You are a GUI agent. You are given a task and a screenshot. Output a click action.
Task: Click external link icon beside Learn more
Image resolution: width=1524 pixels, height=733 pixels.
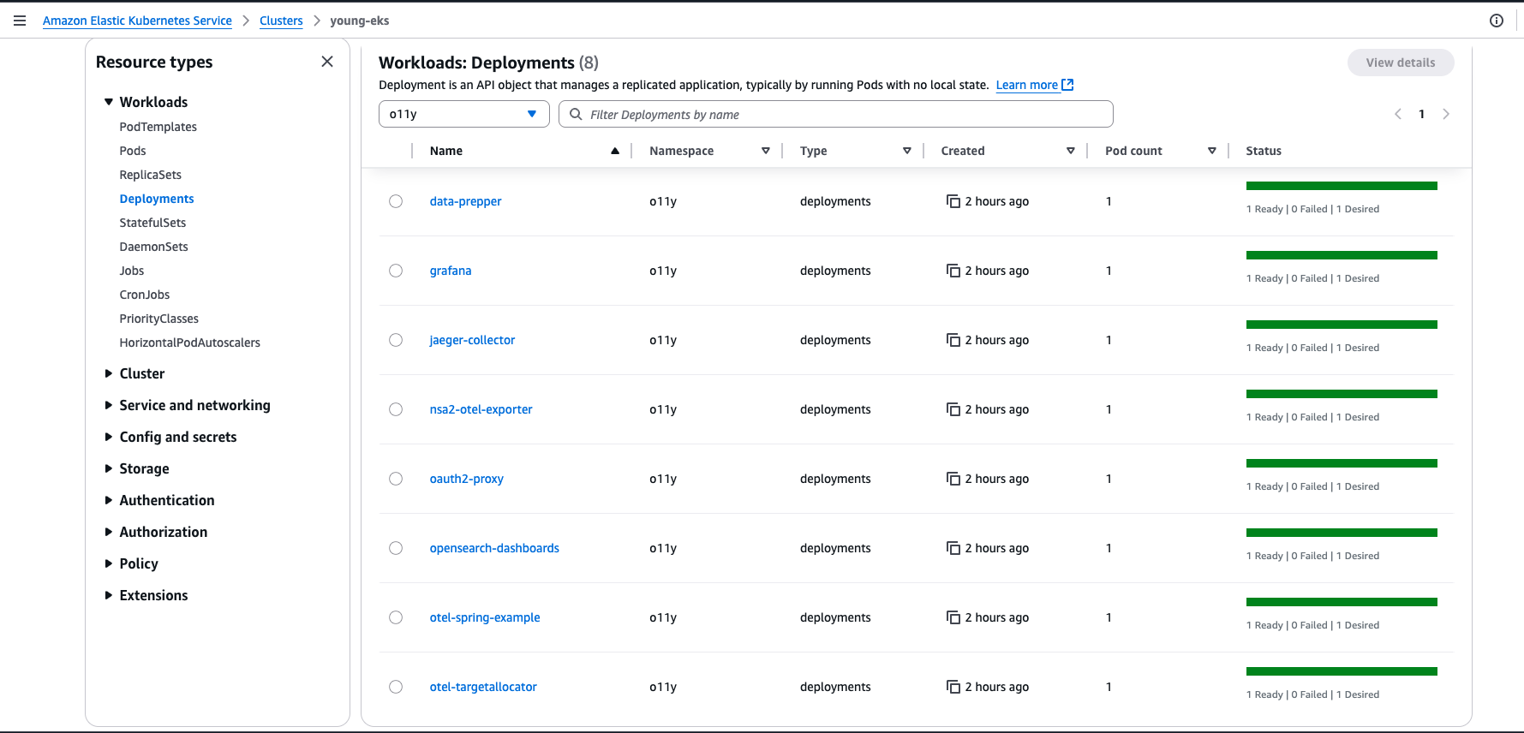1067,85
